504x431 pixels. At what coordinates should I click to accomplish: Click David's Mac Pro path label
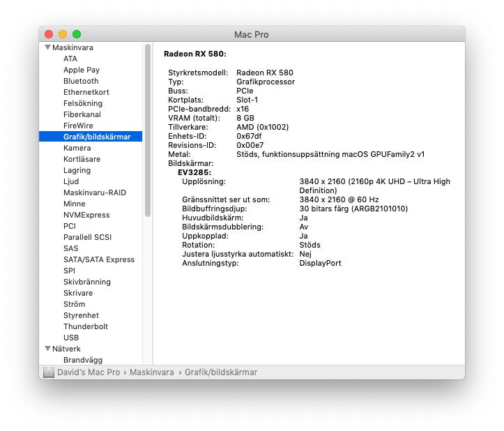coord(89,372)
